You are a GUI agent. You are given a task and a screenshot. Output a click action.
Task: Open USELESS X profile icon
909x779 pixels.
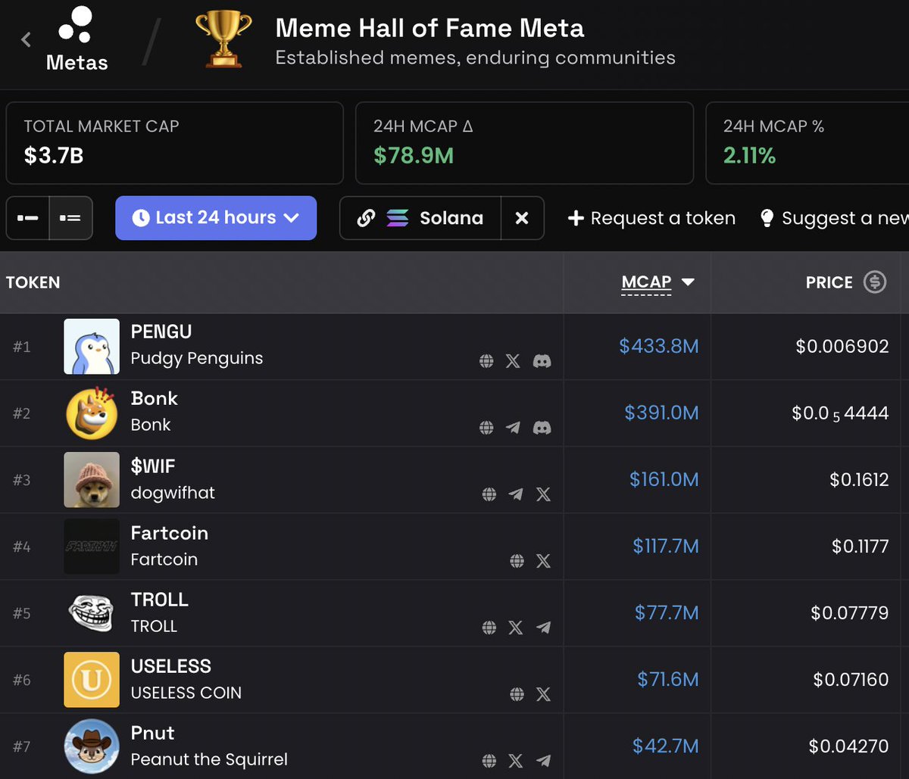click(543, 694)
